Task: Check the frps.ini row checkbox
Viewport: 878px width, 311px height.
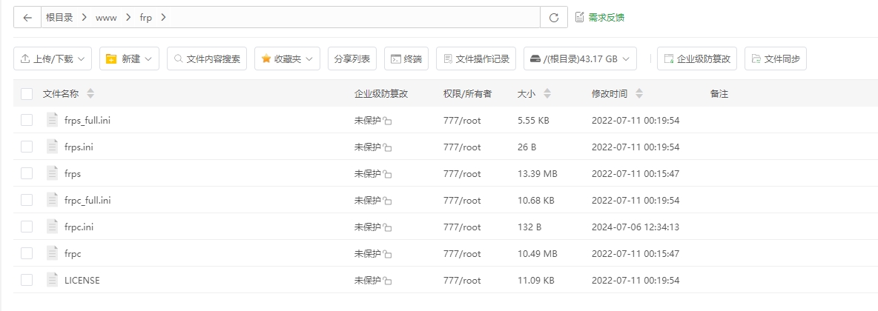Action: pyautogui.click(x=26, y=147)
